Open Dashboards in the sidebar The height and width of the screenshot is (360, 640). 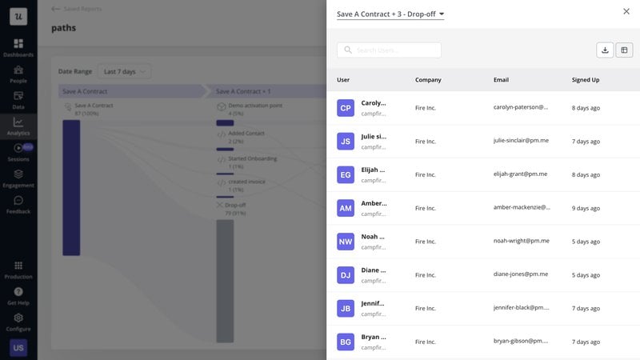(x=18, y=48)
